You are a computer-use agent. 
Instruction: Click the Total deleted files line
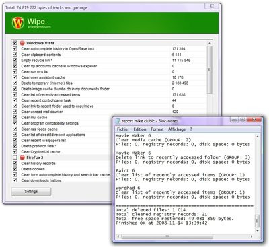tap(151, 210)
